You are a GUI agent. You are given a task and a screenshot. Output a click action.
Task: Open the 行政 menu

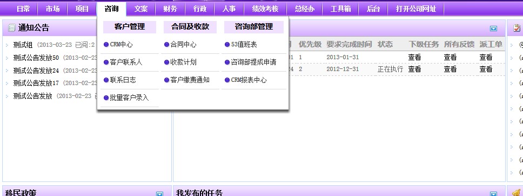[x=199, y=9]
